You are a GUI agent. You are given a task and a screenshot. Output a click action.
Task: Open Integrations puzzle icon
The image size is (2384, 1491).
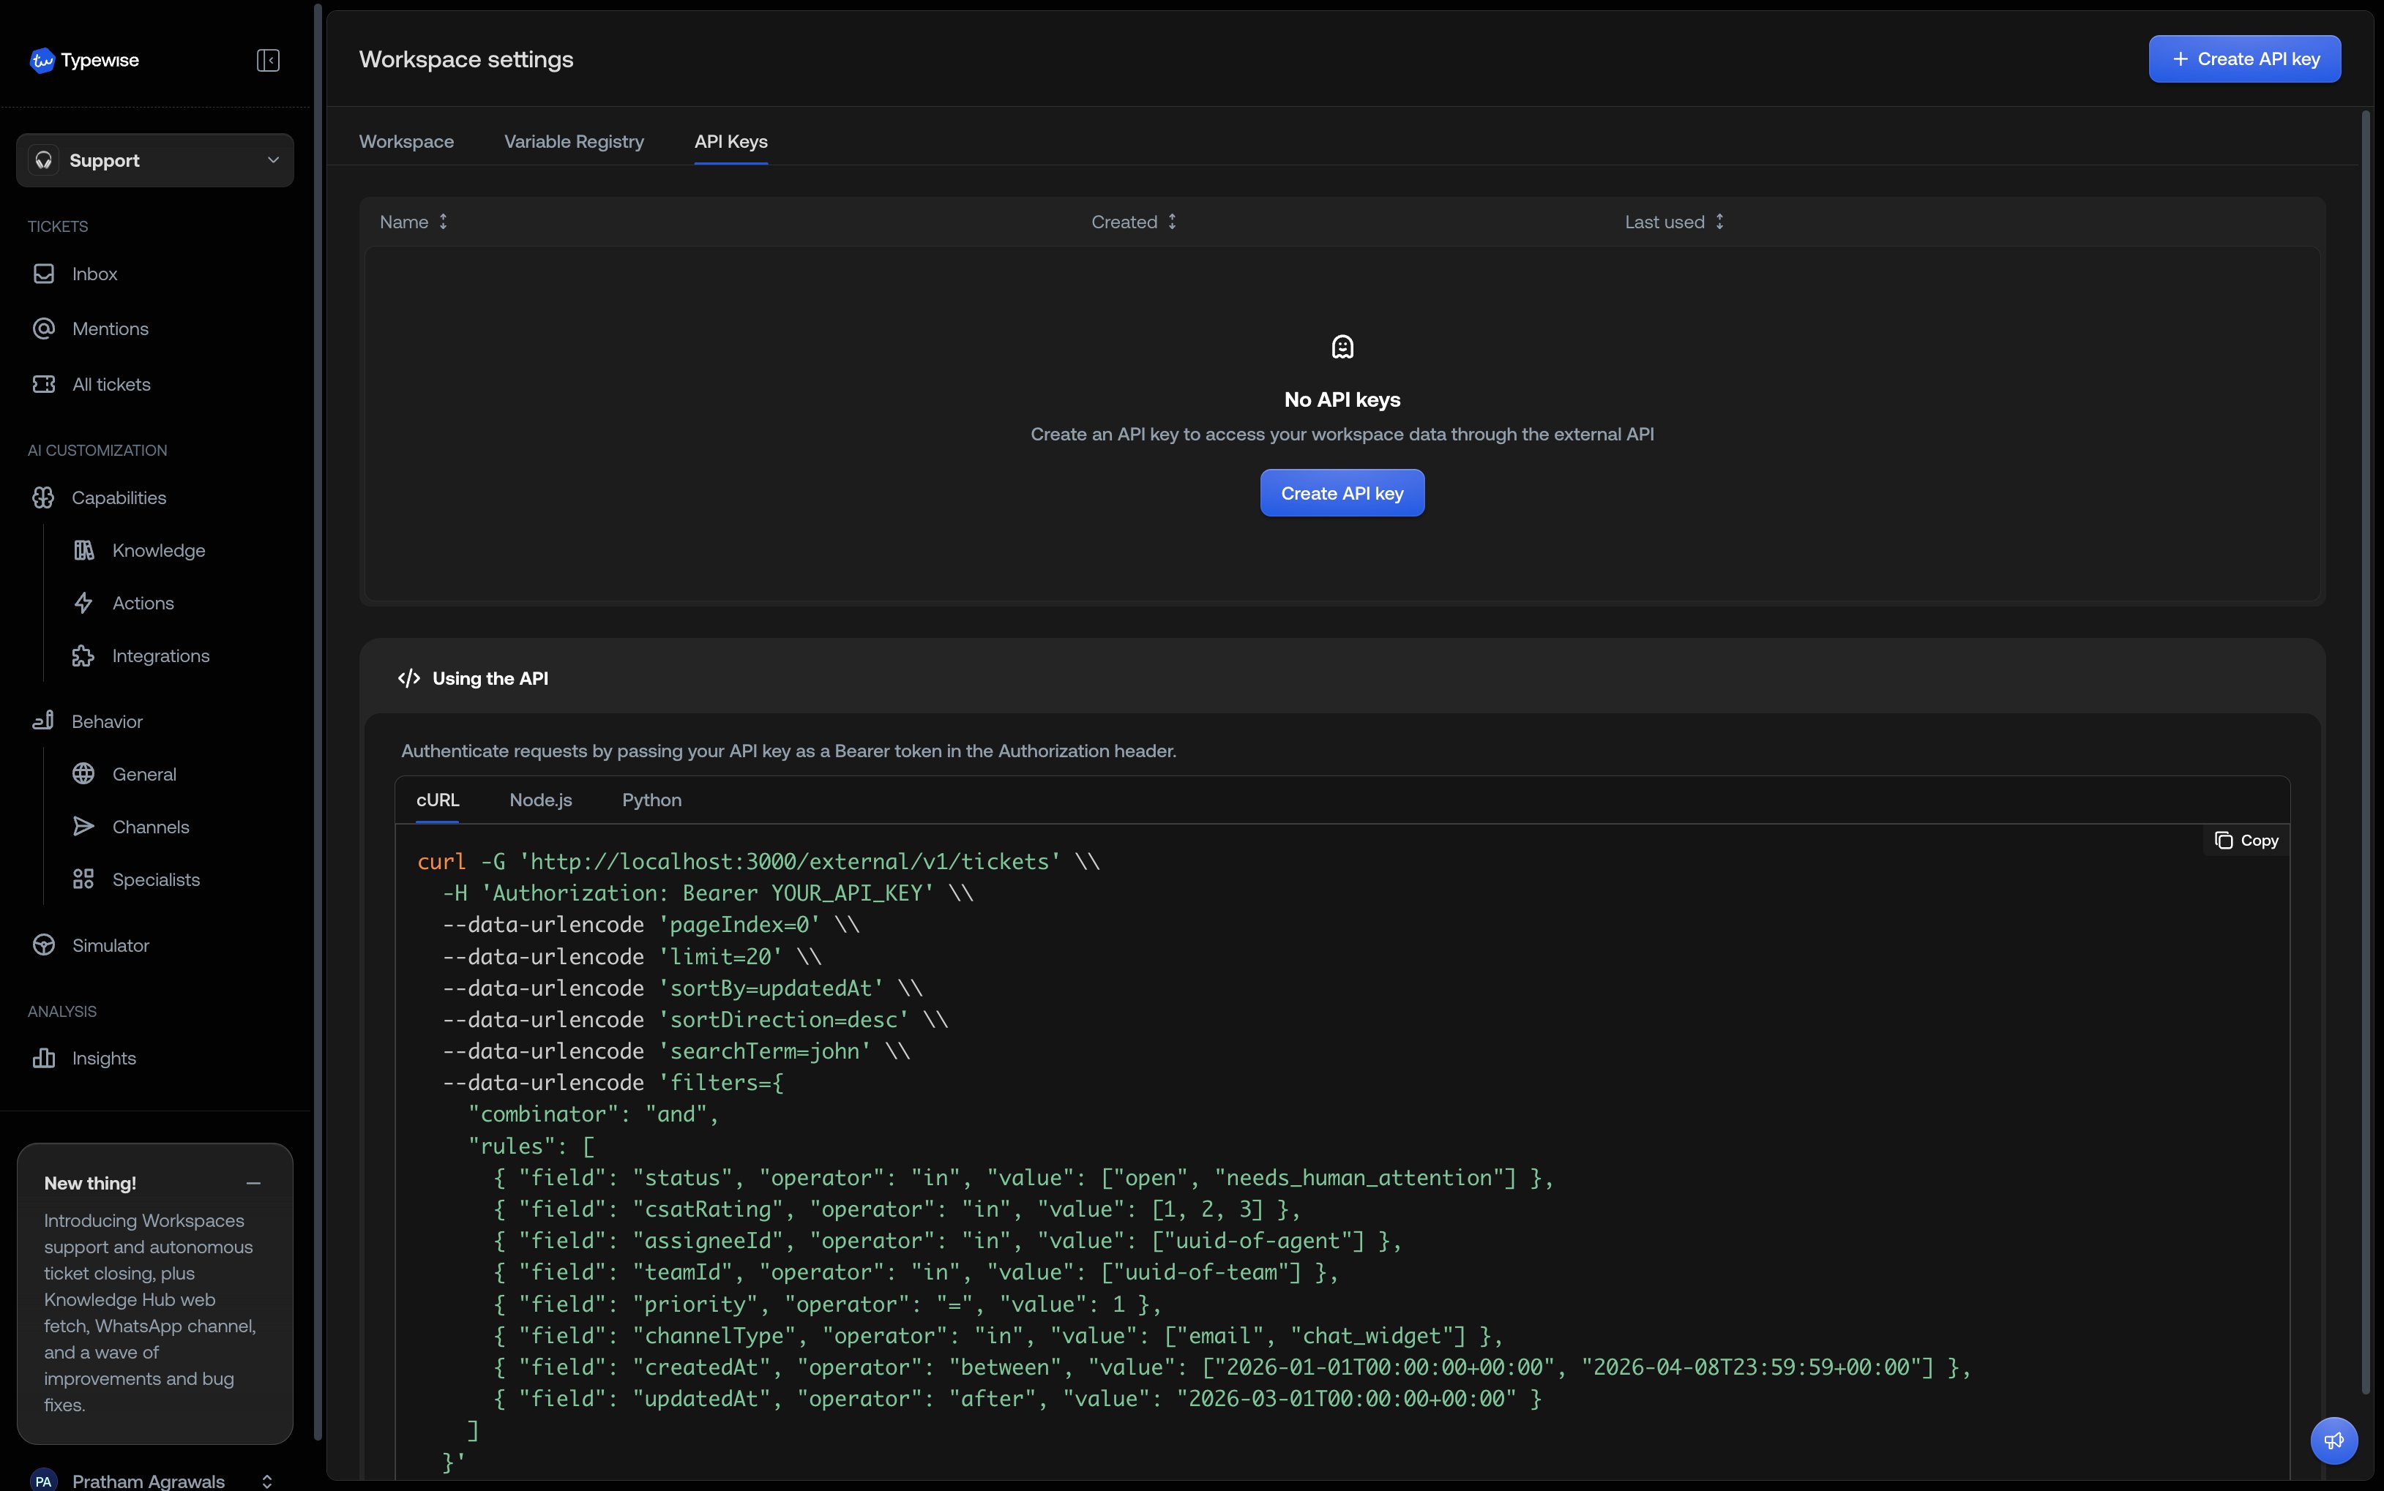click(84, 656)
